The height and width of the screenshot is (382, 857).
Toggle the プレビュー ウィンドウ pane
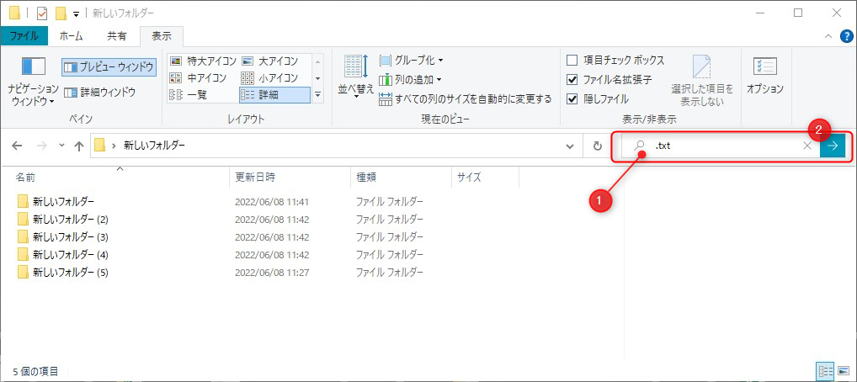[109, 67]
